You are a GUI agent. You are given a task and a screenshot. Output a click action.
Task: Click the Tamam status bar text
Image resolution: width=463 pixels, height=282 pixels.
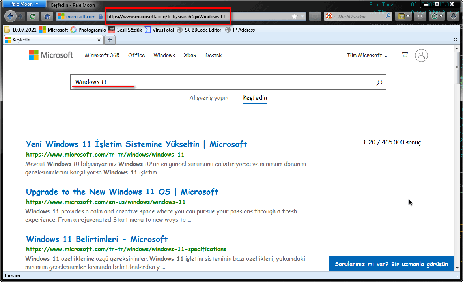click(x=12, y=276)
